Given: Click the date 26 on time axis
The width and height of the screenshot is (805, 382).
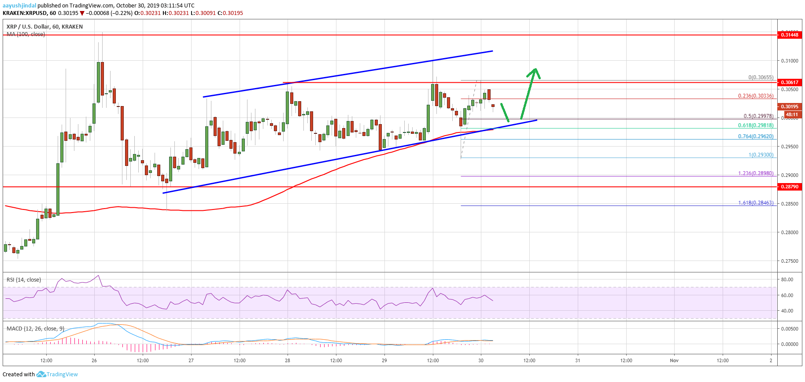Looking at the screenshot, I should pyautogui.click(x=94, y=360).
